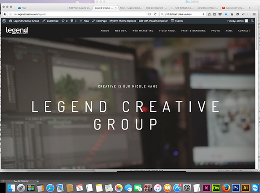Open Customize in the admin bar
Viewport: 260px width, 193px height.
[x=51, y=21]
